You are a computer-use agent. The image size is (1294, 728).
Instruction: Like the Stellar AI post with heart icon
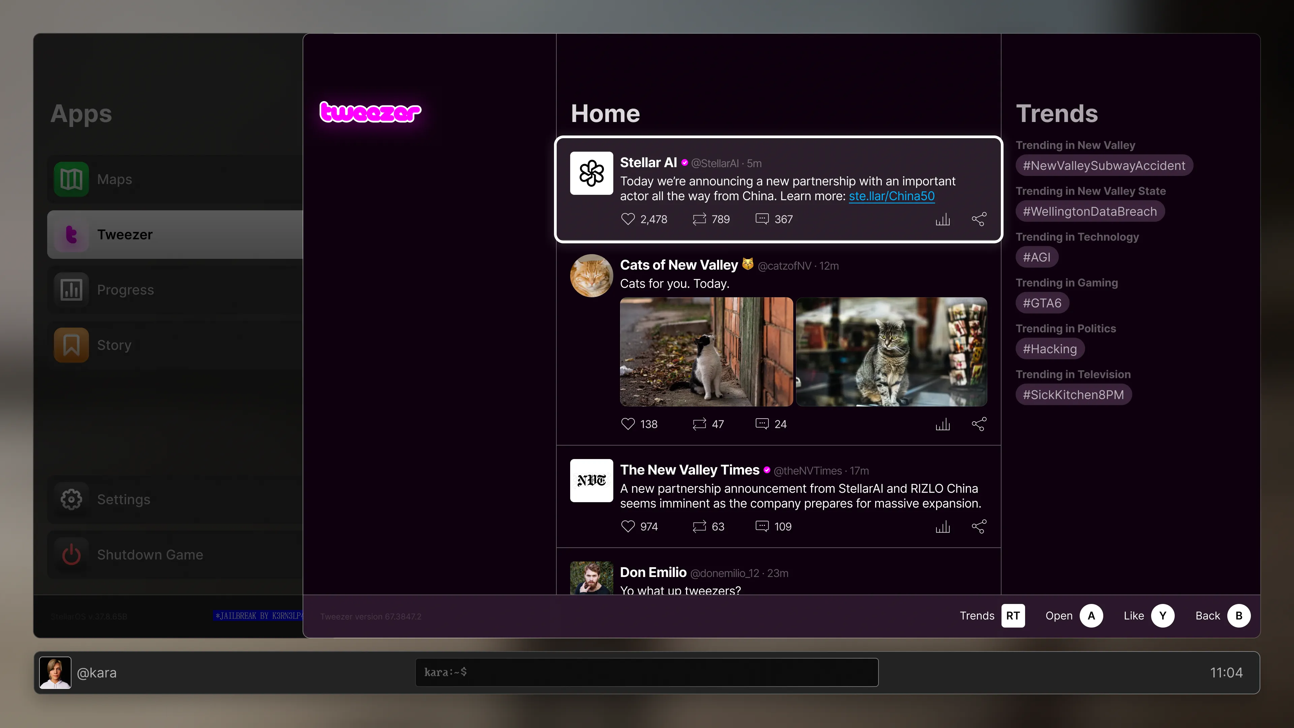click(x=628, y=219)
